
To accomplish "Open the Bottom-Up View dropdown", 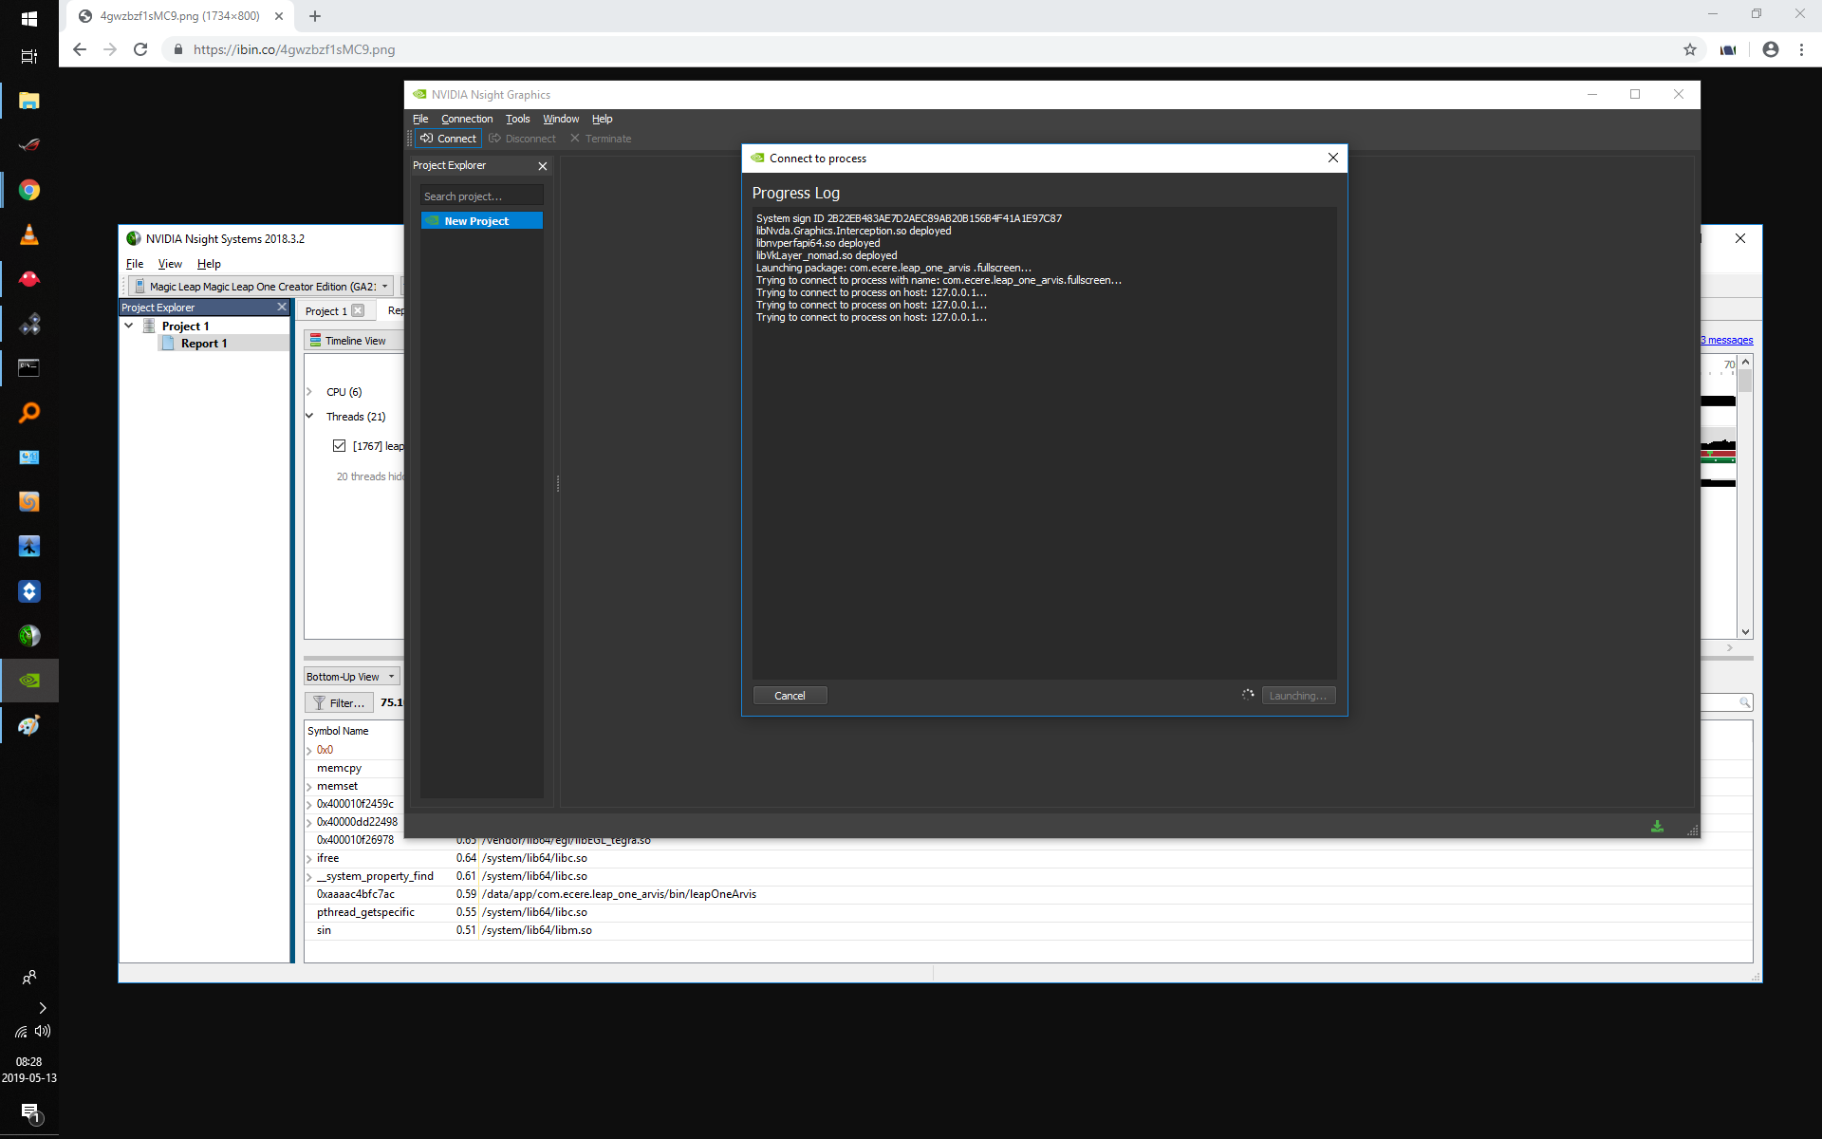I will click(351, 677).
